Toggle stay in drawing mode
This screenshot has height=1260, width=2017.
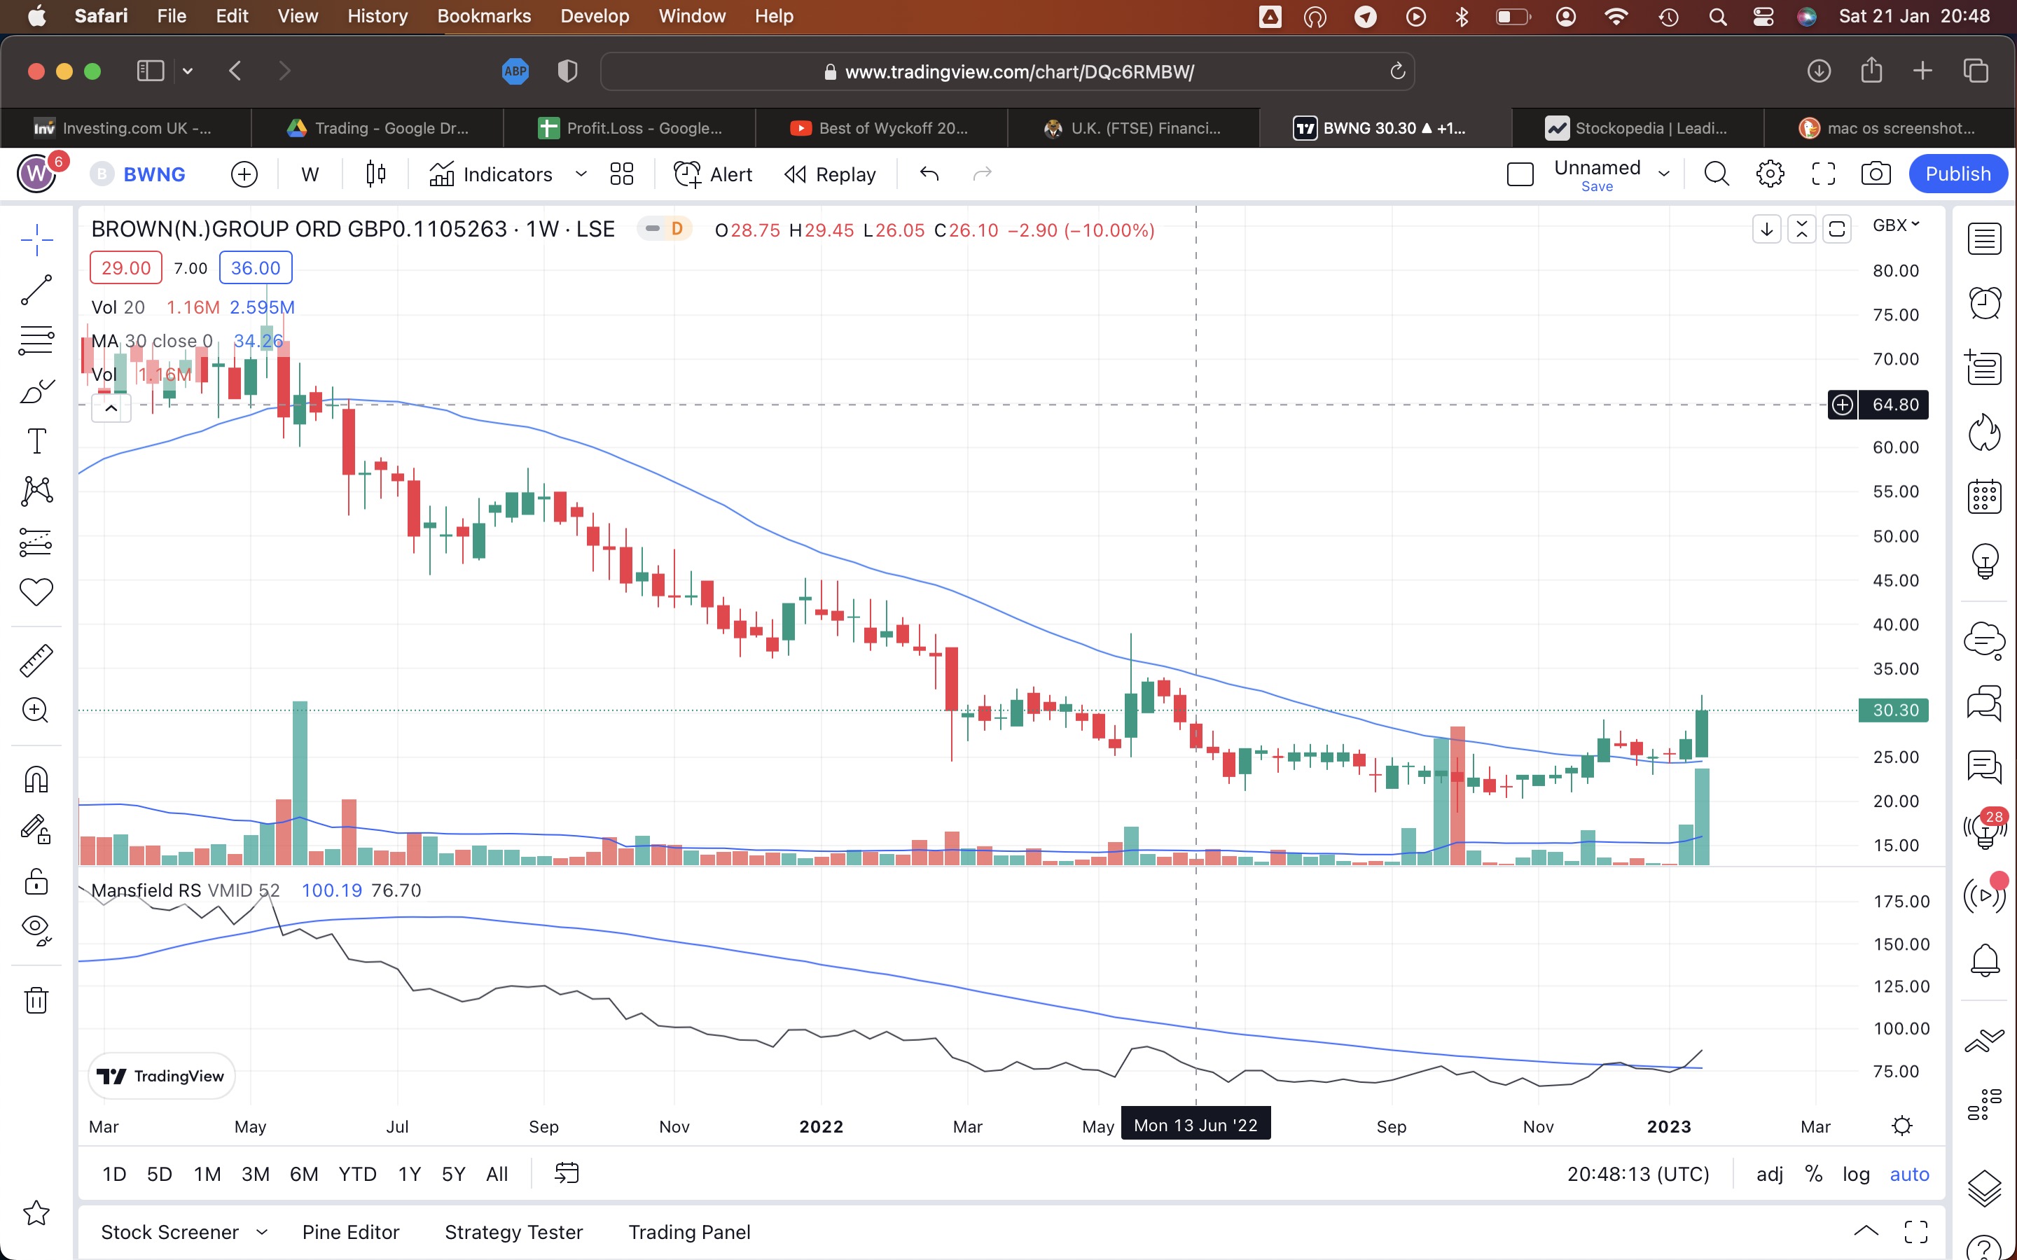point(36,829)
